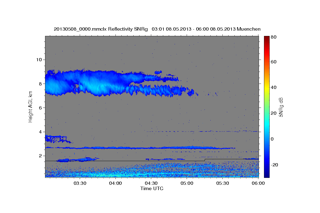Click the 'Time UTC' x-axis label
This screenshot has width=320, height=213.
(152, 189)
